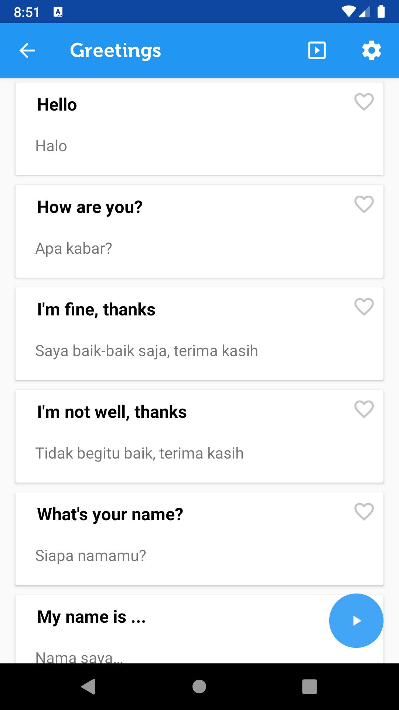Select the Hello phrase card
399x710 pixels.
[x=199, y=129]
